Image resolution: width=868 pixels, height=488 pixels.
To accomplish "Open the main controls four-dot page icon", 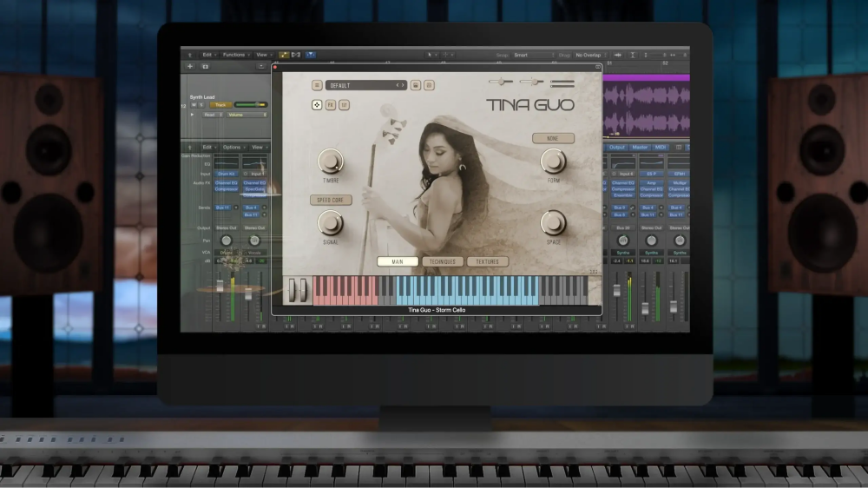I will pos(317,105).
